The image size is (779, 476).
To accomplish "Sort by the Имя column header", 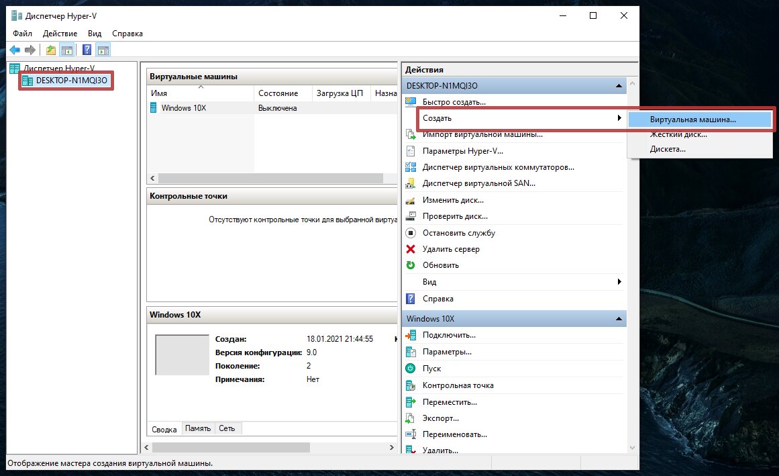I will (x=201, y=93).
